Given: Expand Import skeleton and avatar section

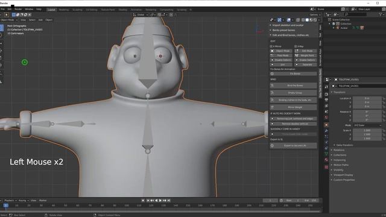Looking at the screenshot, I should tap(288, 25).
